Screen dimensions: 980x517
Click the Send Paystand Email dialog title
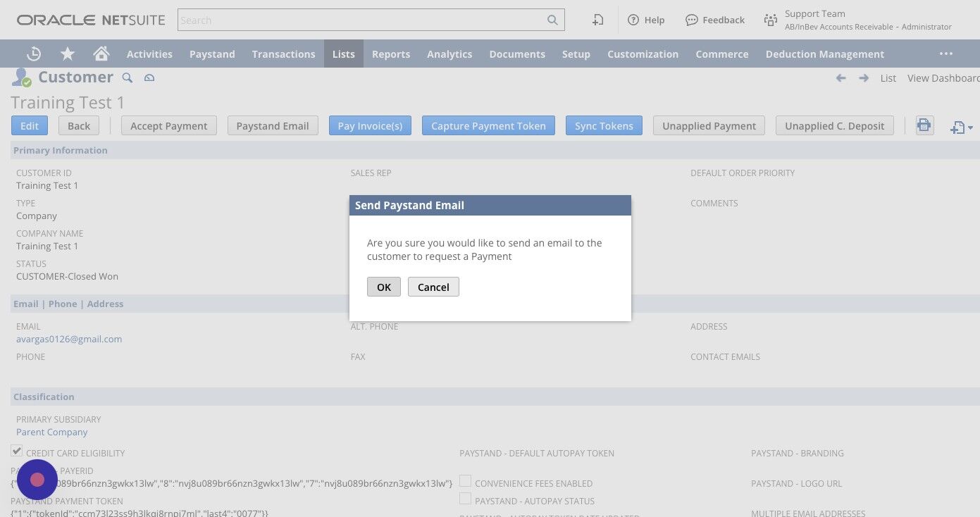coord(409,206)
